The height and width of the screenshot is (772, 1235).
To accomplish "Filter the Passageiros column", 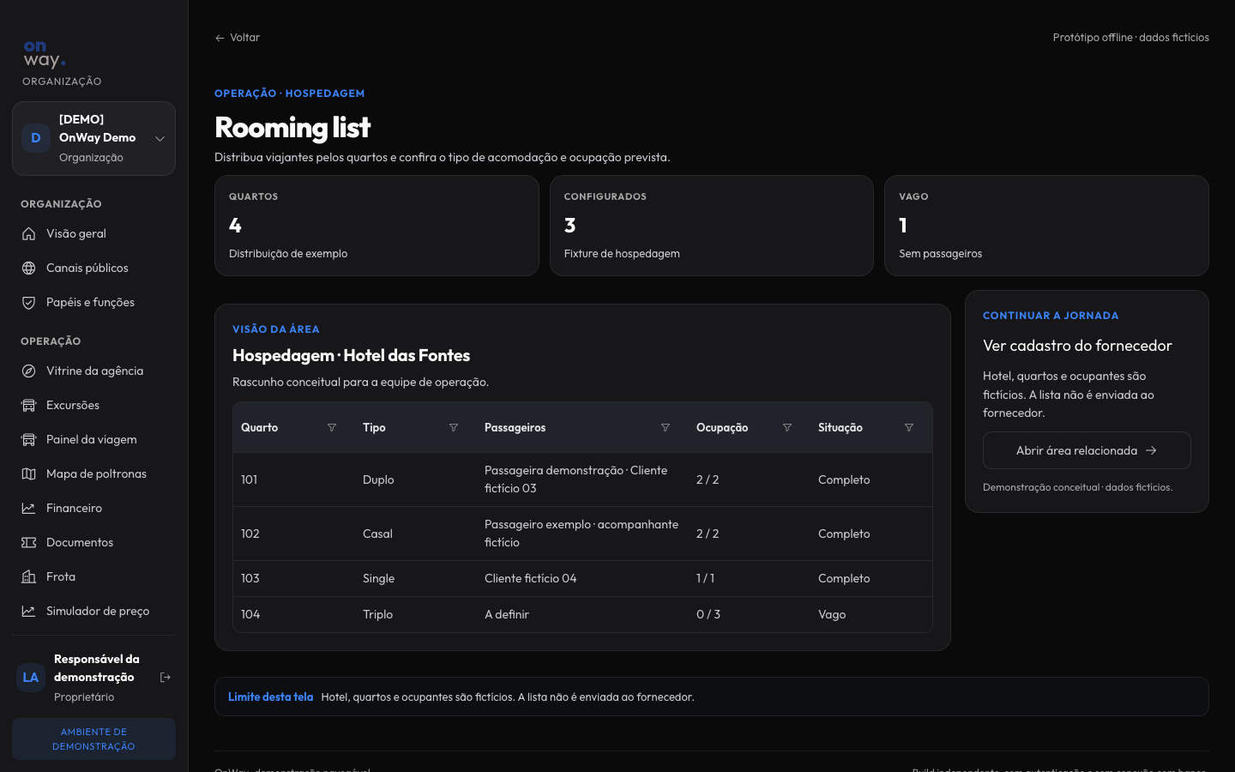I will click(666, 427).
